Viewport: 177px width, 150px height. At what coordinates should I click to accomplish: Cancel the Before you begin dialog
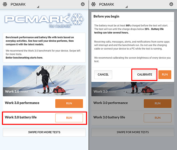pos(103,74)
